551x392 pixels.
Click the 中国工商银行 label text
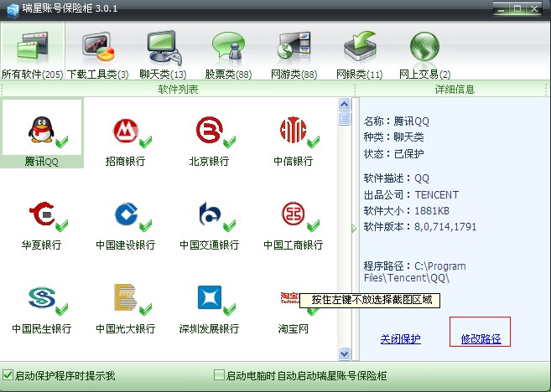click(x=293, y=245)
